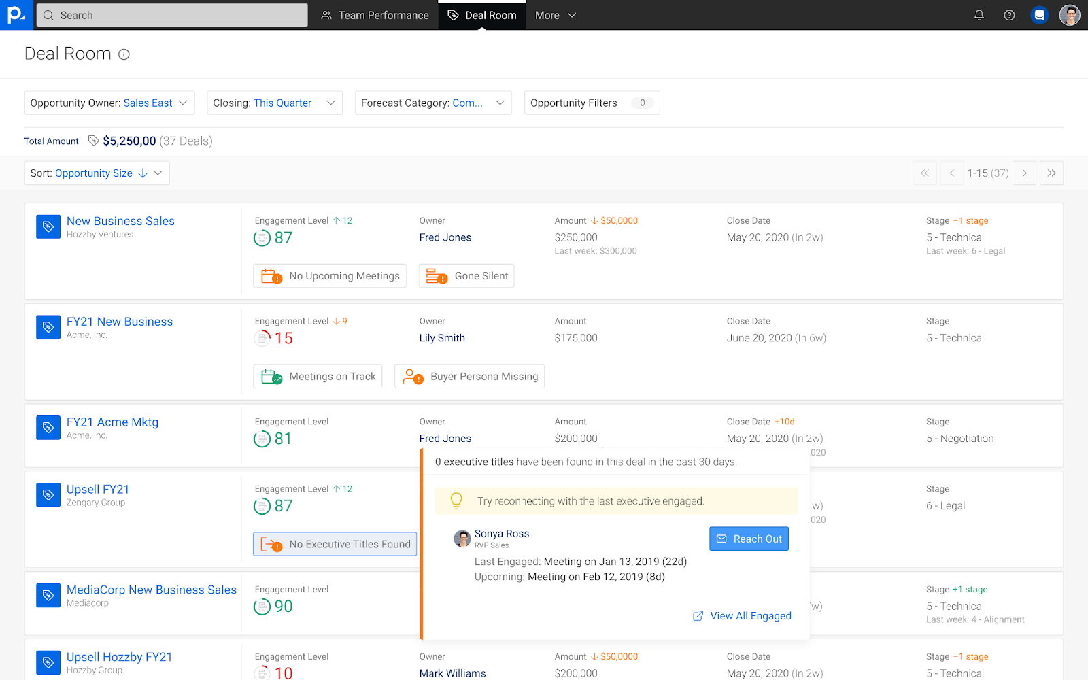Click the No Executive Titles Found tag

(x=335, y=544)
